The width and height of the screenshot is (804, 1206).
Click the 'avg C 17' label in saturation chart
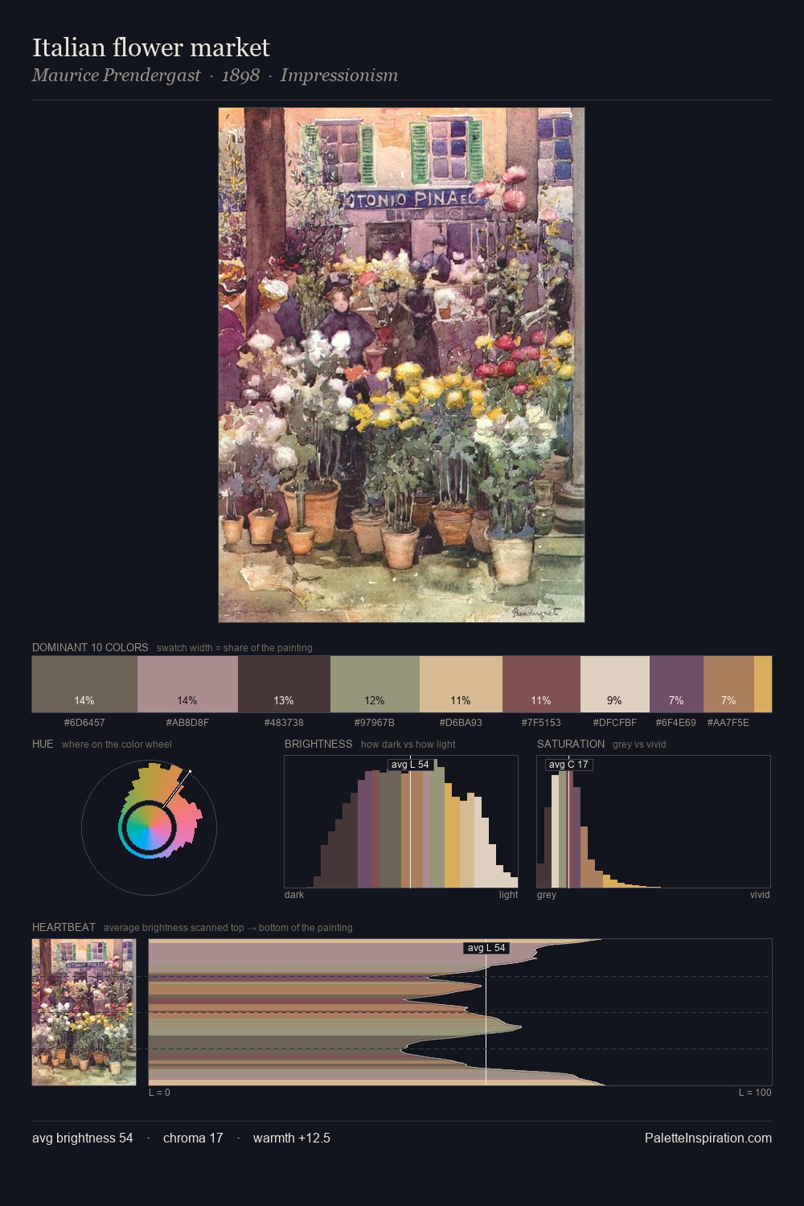pos(568,765)
